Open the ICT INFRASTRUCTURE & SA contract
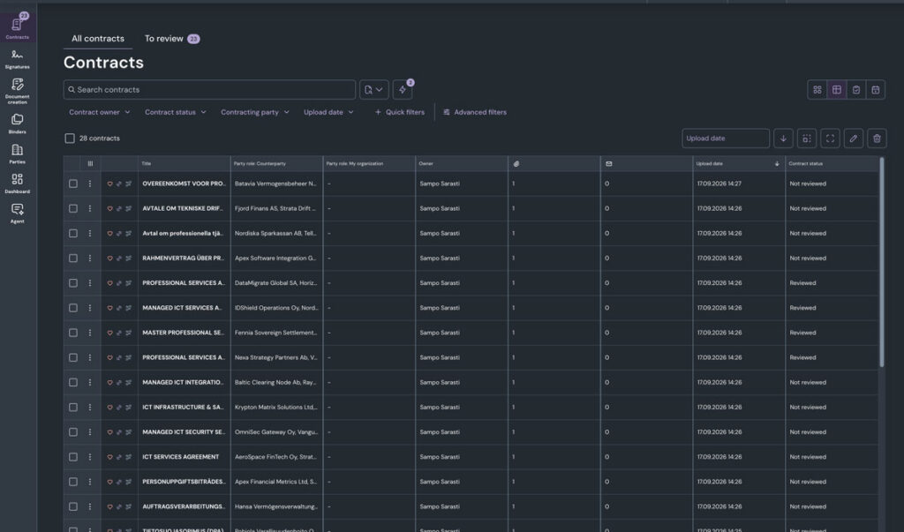This screenshot has width=904, height=532. [183, 407]
